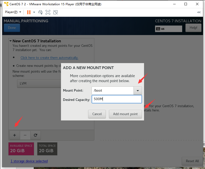Click the CENTOS 7 INSTALLATION title
The height and width of the screenshot is (169, 205).
[x=178, y=21]
